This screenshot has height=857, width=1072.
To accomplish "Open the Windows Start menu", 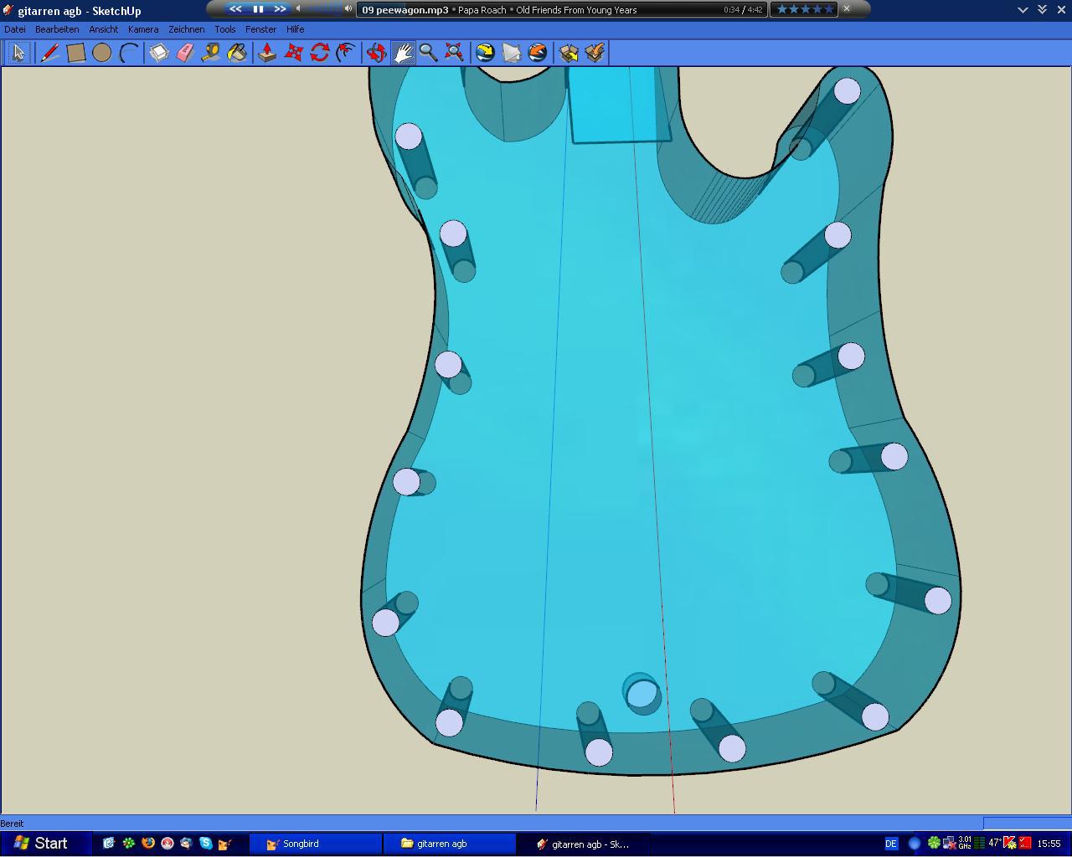I will click(x=40, y=844).
